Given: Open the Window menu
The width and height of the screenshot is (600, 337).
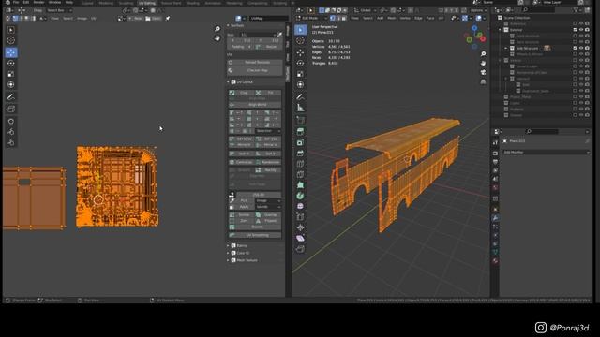Looking at the screenshot, I should click(x=54, y=2).
